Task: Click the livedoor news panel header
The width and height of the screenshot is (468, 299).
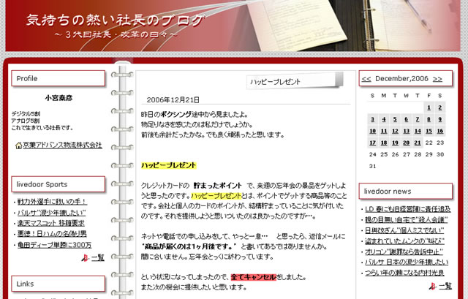Action: 406,192
